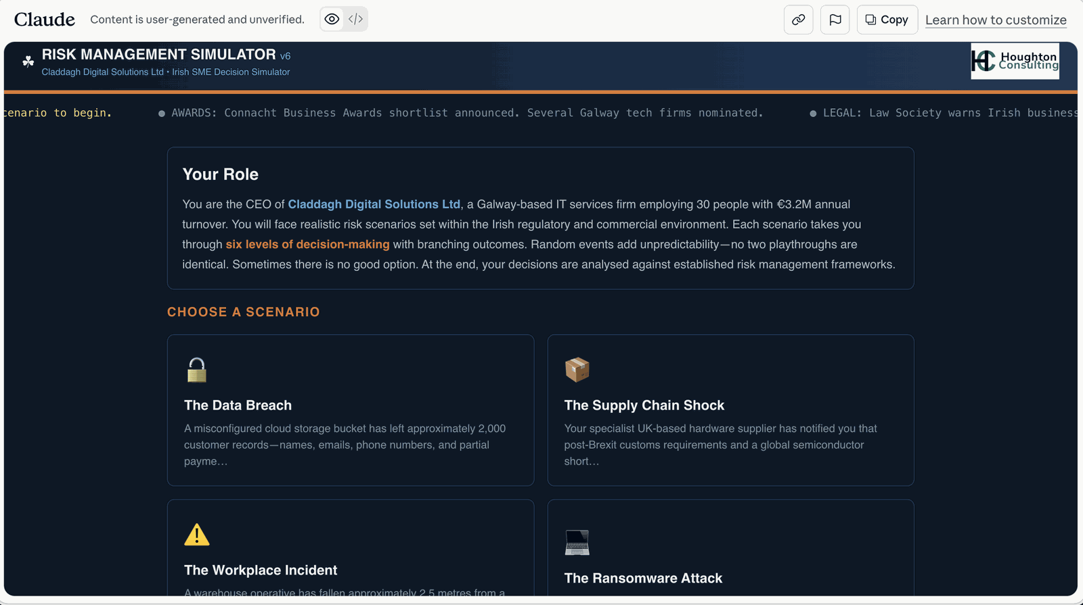Switch to preview mode with the eye icon
1083x605 pixels.
tap(332, 19)
